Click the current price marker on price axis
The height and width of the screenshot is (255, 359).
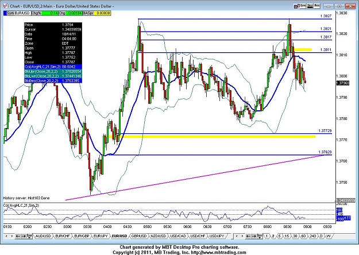point(343,83)
